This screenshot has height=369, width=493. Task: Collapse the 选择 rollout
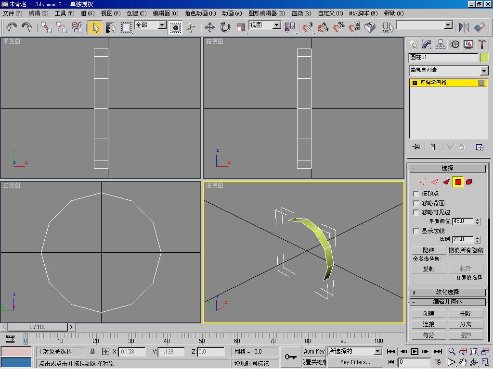click(447, 169)
